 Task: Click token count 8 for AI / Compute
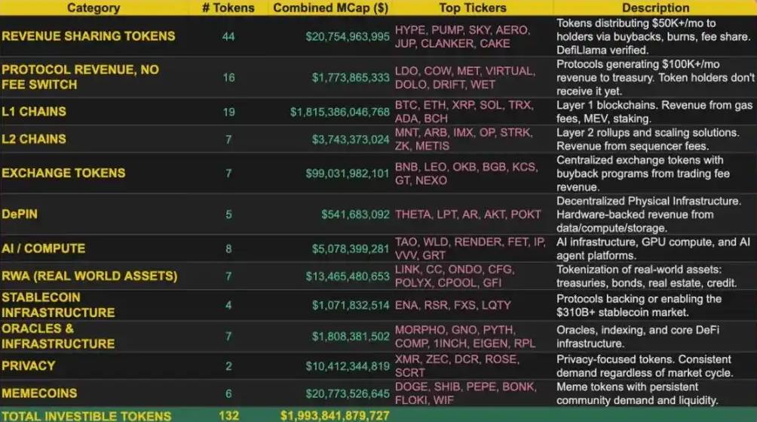click(x=229, y=249)
